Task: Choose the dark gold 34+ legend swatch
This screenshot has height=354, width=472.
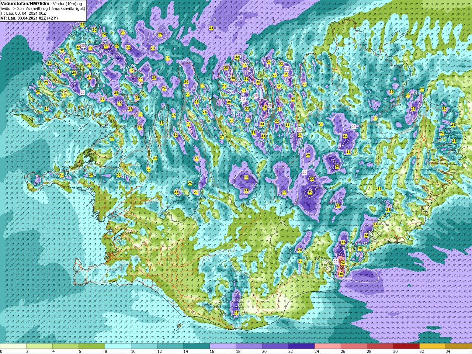Action: [x=458, y=346]
